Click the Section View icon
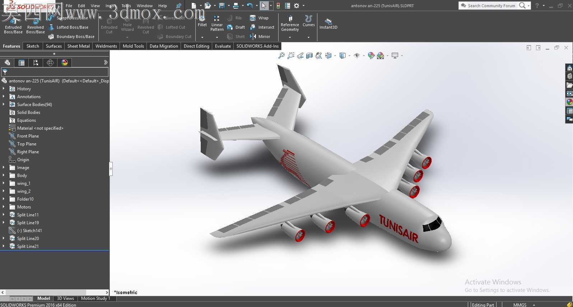The height and width of the screenshot is (307, 573). pyautogui.click(x=309, y=56)
